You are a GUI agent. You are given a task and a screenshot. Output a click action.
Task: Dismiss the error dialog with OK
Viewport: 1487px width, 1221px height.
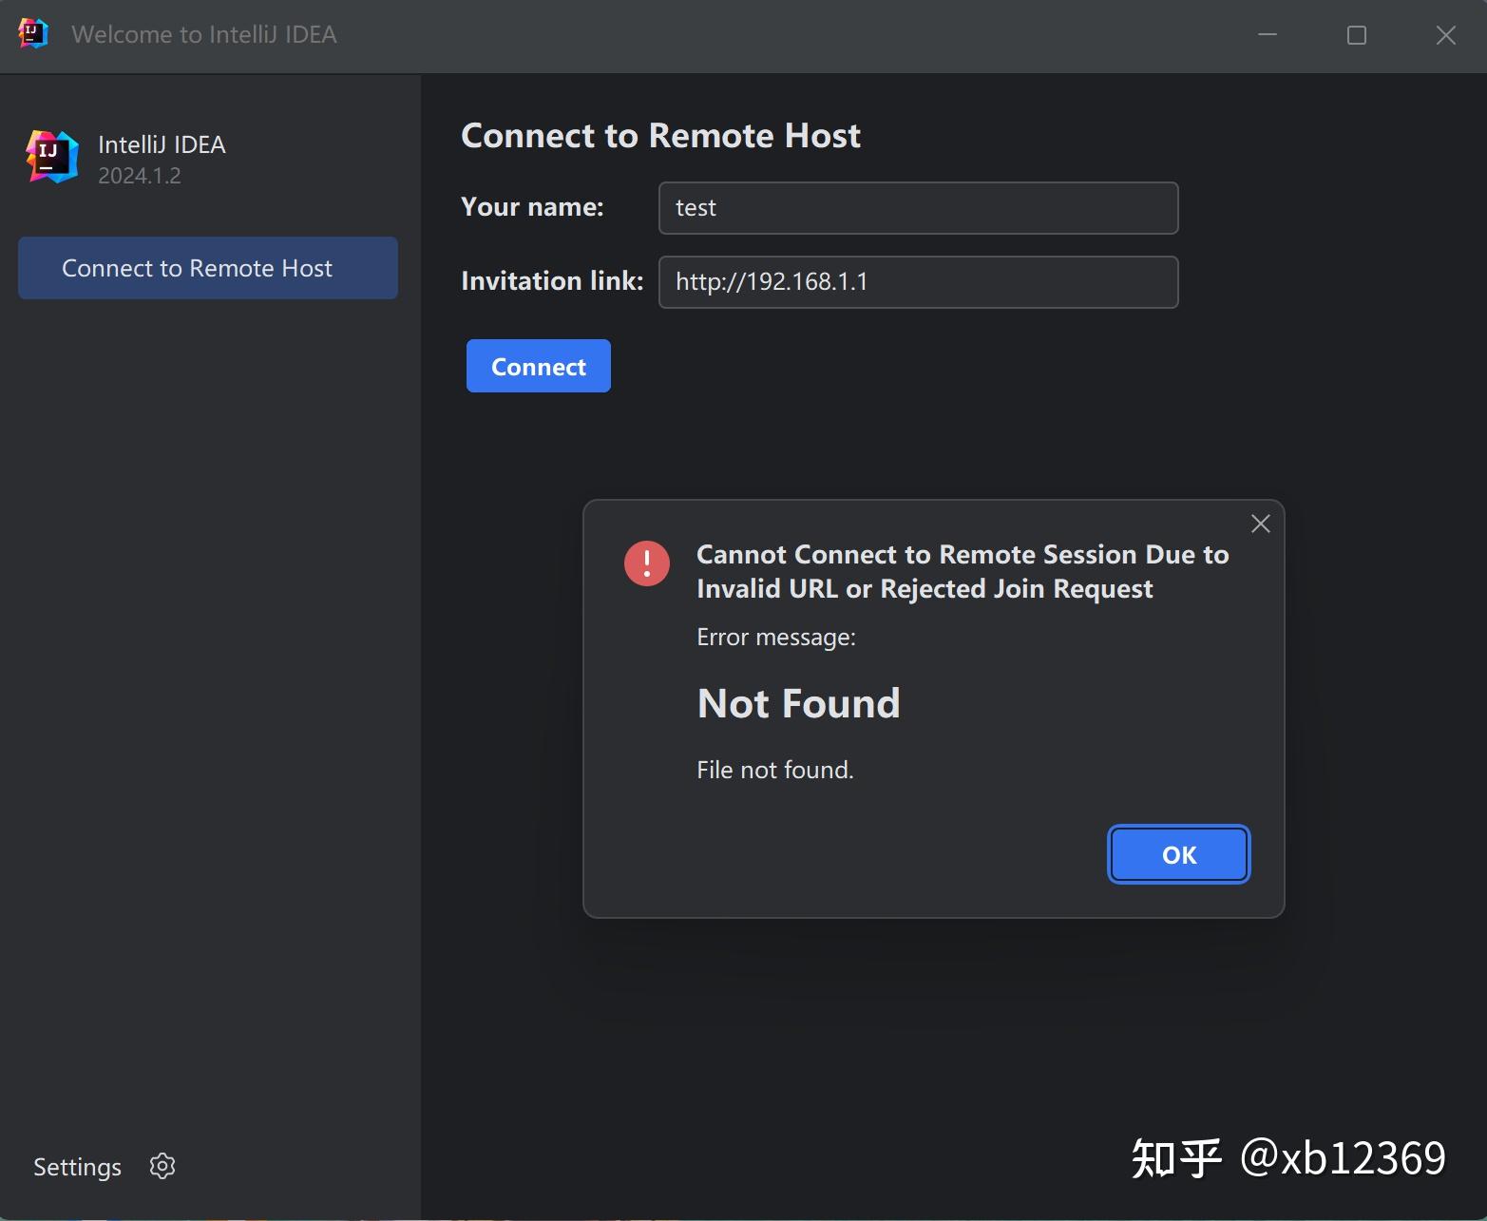tap(1177, 853)
